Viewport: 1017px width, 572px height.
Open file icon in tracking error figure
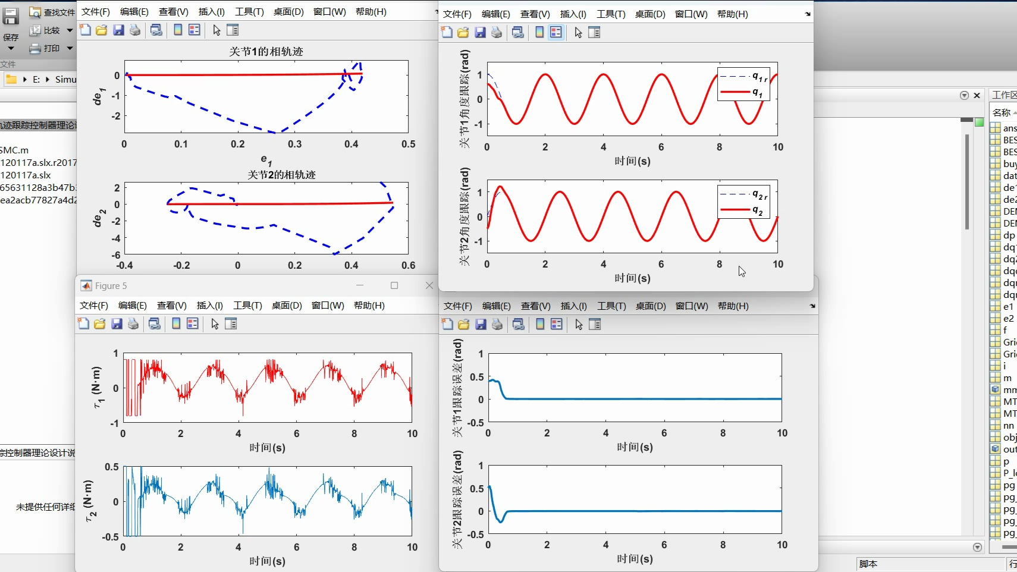464,324
